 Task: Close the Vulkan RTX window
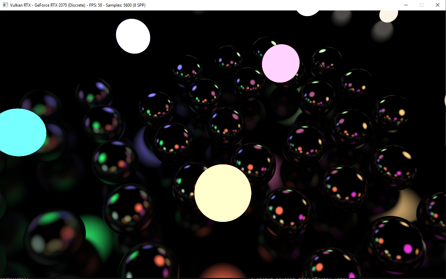pyautogui.click(x=438, y=5)
